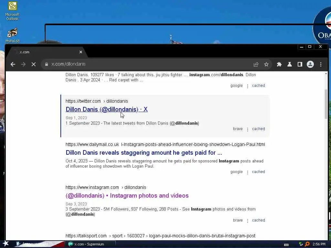Open the Extensions puzzle icon

coord(279,64)
